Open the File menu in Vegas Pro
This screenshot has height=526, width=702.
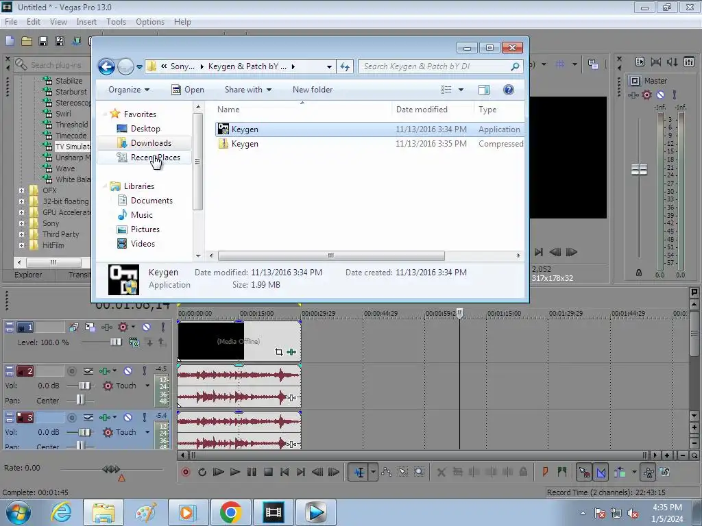click(11, 21)
